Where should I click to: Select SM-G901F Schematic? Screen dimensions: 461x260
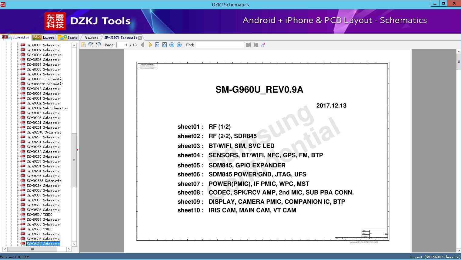[43, 113]
